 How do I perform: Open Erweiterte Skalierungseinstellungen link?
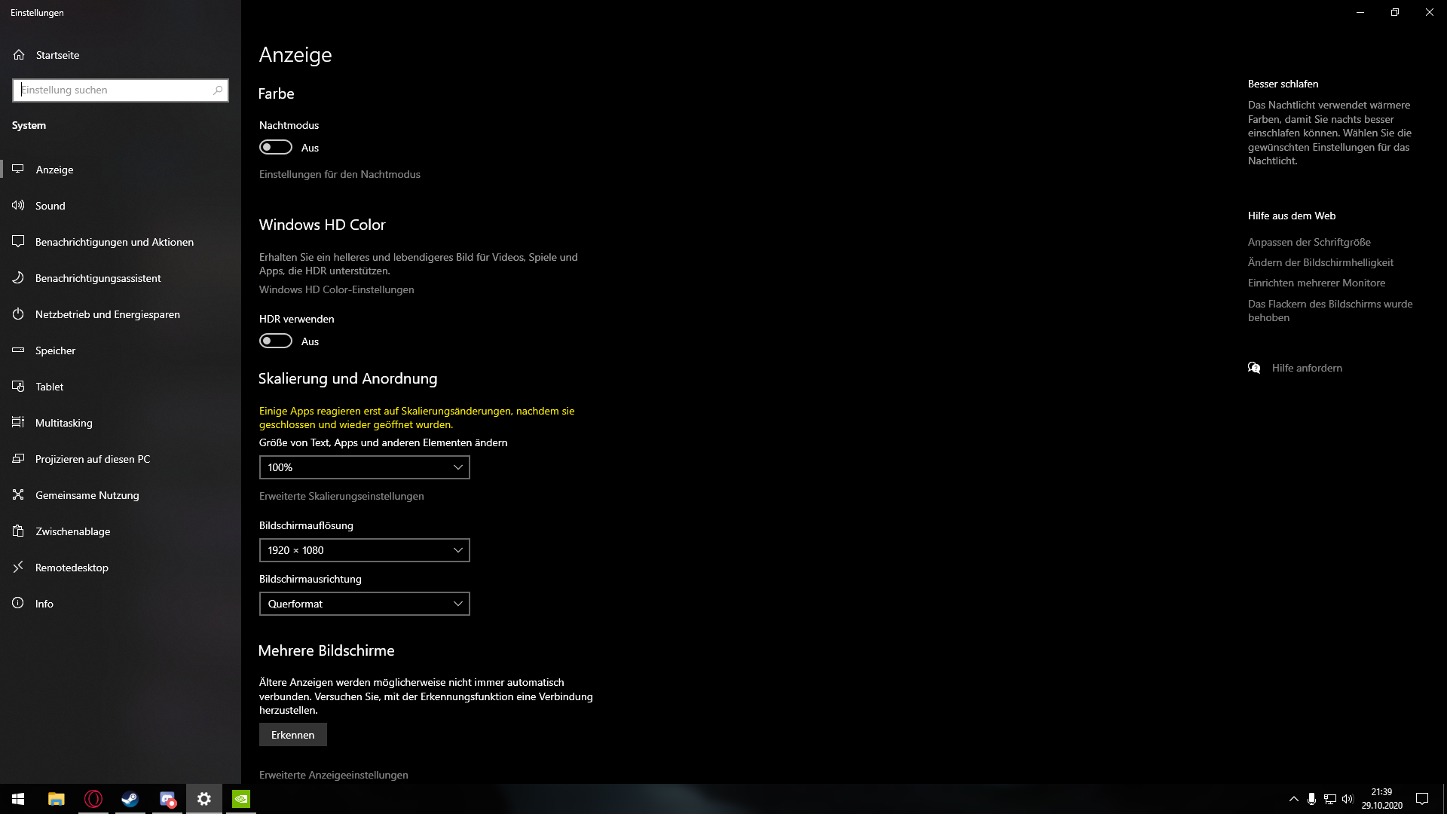tap(341, 496)
